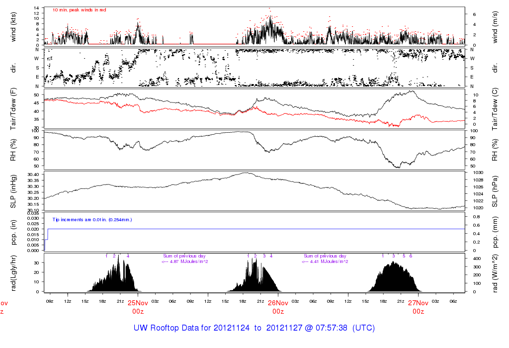This screenshot has height=348, width=509.
Task: Click the "rad (W/m^2)" axis label
Action: pos(495,273)
